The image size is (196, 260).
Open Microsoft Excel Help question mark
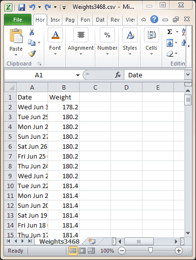154,19
